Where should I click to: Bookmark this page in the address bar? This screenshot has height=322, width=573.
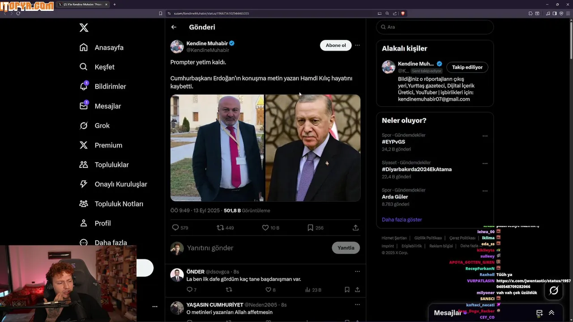click(160, 13)
